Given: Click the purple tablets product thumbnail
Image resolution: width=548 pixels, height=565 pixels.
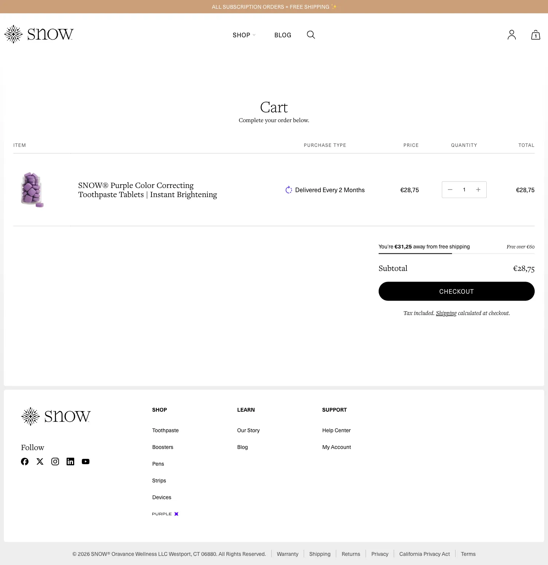Looking at the screenshot, I should pos(32,189).
